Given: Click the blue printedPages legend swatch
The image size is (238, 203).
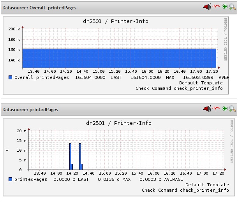Looking at the screenshot, I should click(11, 179).
